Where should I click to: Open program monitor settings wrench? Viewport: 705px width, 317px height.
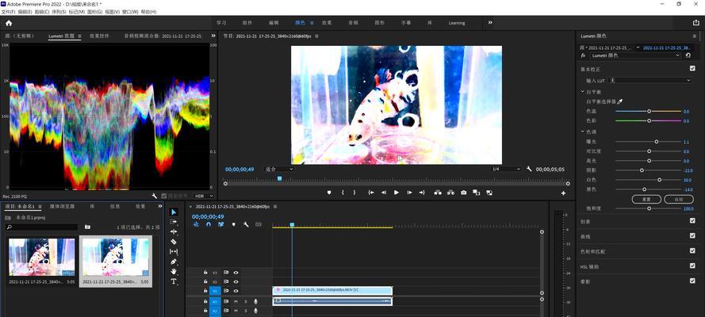pyautogui.click(x=529, y=169)
